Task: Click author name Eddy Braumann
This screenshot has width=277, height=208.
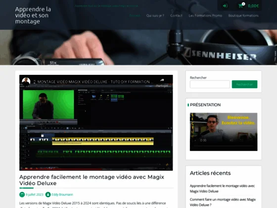Action: coord(62,195)
